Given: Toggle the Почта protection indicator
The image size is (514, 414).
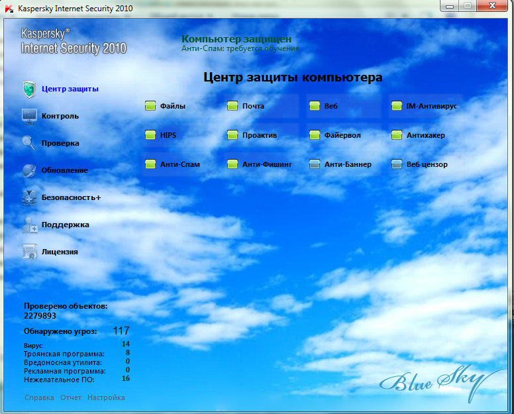Looking at the screenshot, I should click(232, 106).
